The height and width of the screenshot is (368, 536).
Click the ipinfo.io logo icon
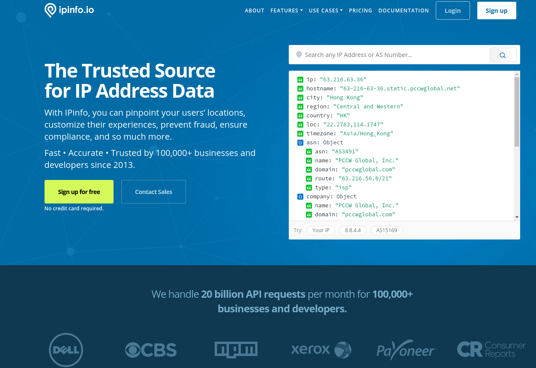coord(51,10)
